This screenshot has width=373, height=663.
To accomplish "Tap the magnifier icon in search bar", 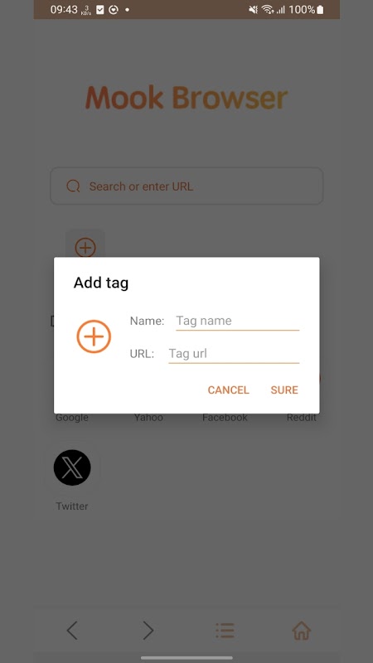I will 73,186.
